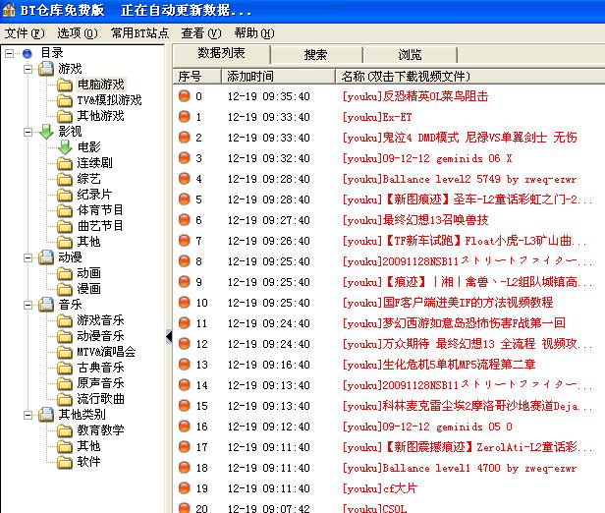
Task: Select entry Ballance level1 4700
Action: [460, 468]
